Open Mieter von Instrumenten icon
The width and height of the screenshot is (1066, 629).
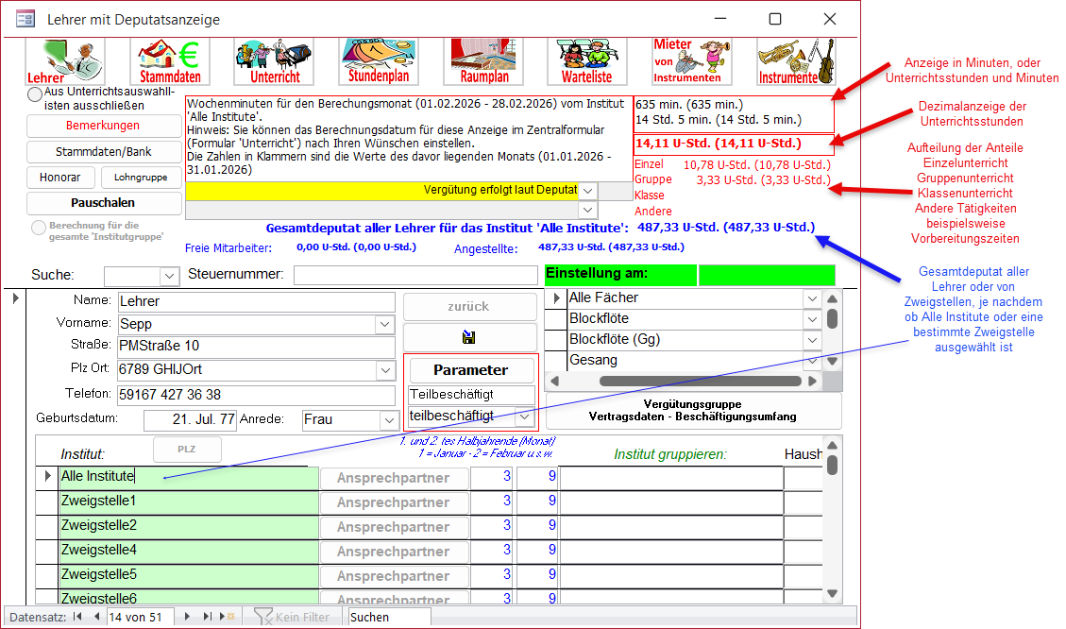point(691,61)
